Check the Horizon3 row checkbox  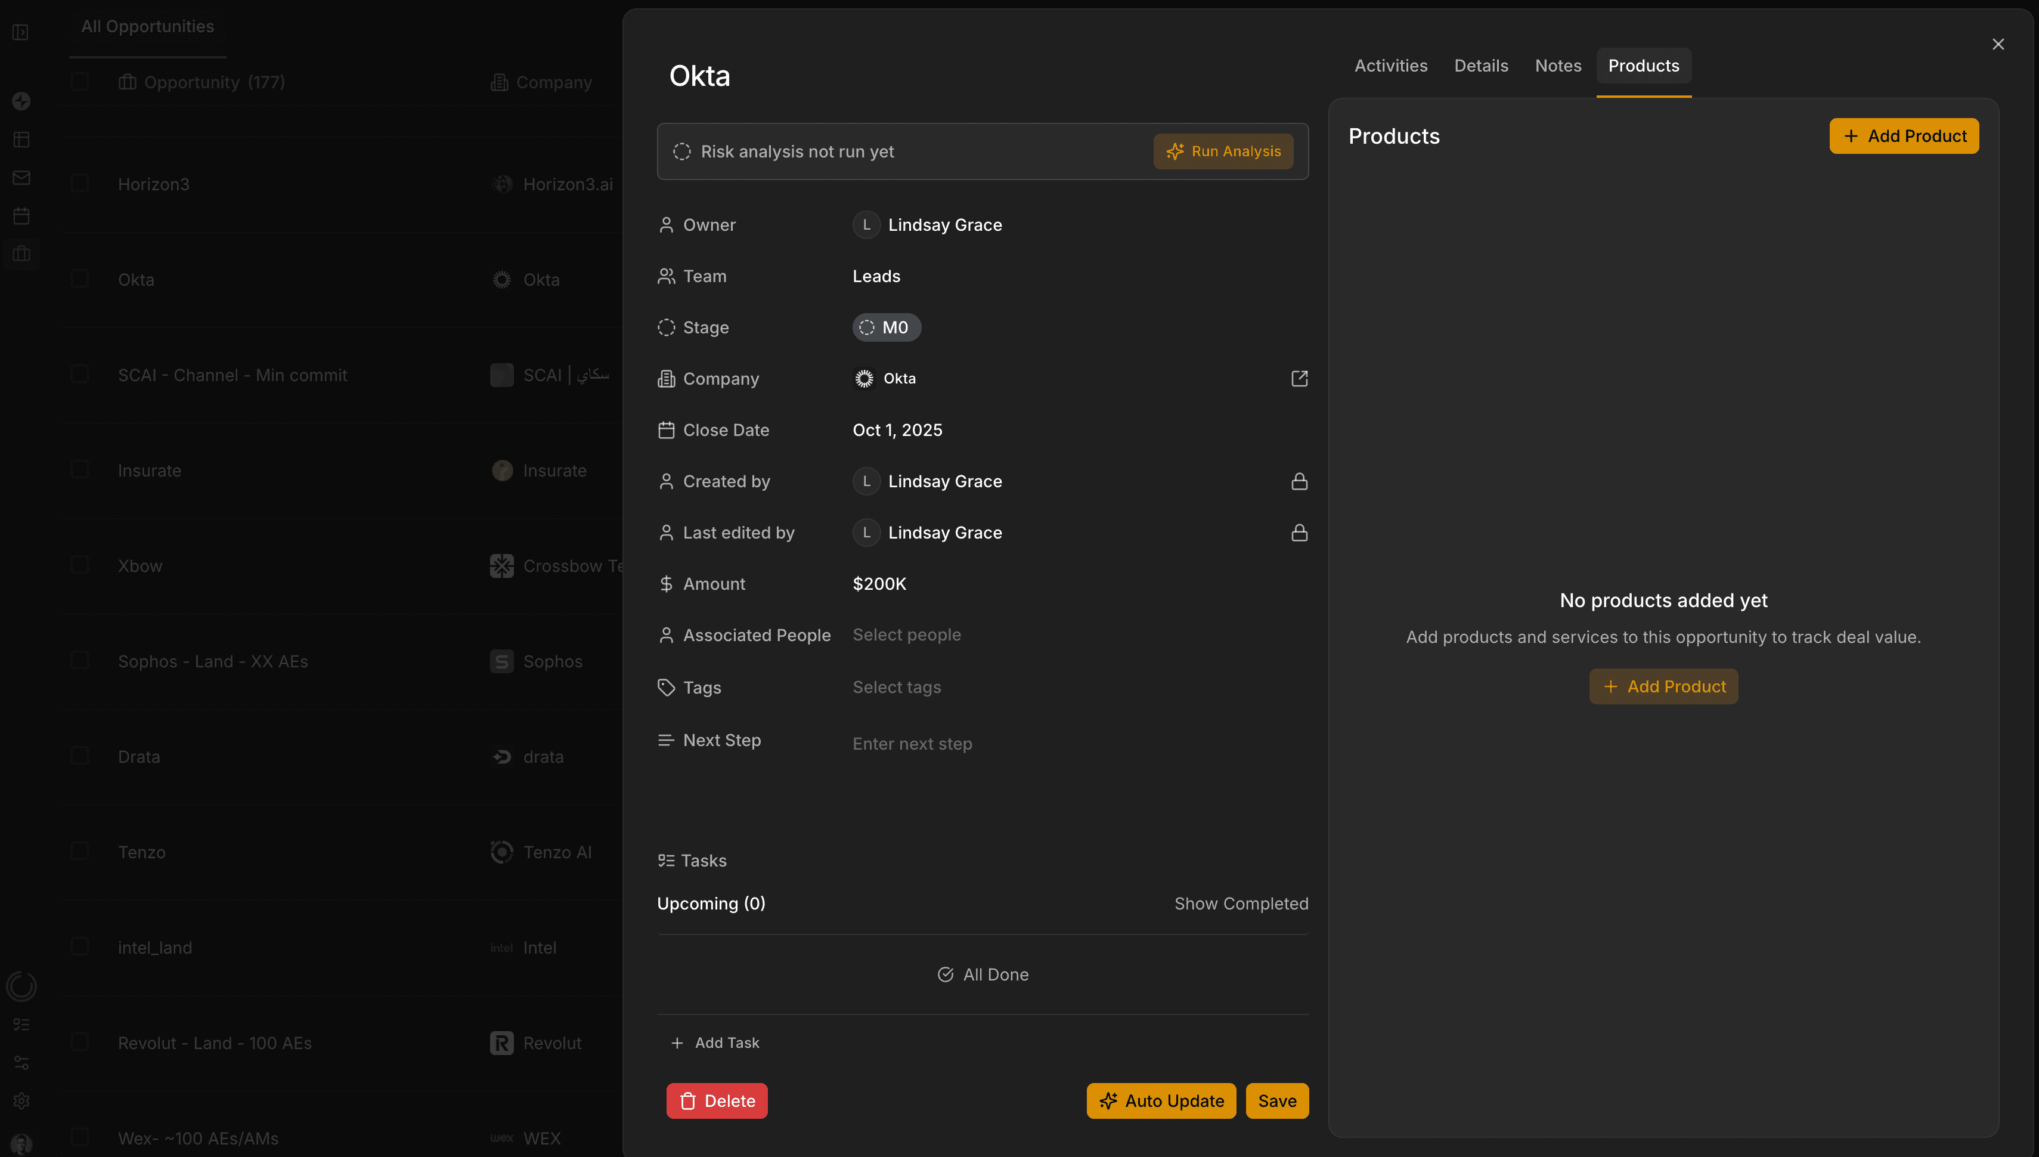79,184
